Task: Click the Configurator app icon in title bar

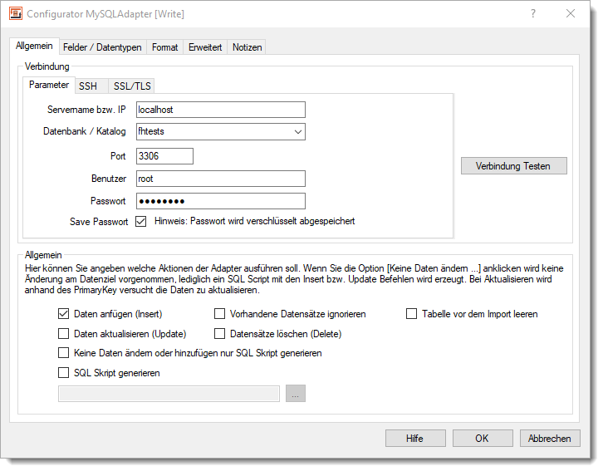Action: pyautogui.click(x=16, y=14)
